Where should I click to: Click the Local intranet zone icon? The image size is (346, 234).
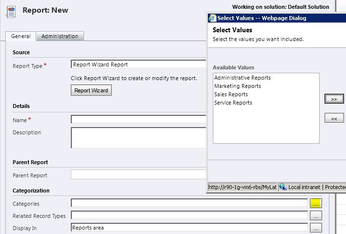(284, 187)
